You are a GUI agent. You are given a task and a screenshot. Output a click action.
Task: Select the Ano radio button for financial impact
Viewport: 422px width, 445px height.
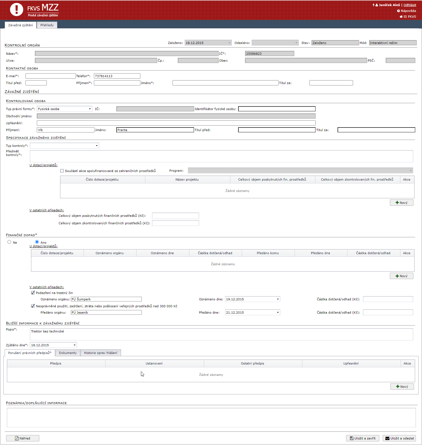(37, 242)
